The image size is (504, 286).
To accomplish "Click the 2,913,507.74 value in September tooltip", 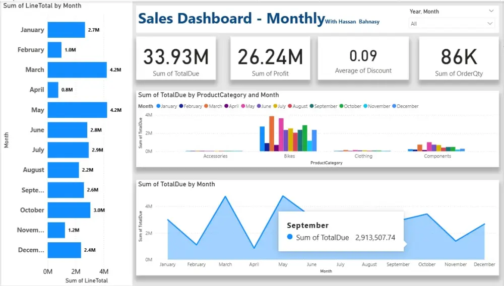I will [x=375, y=238].
